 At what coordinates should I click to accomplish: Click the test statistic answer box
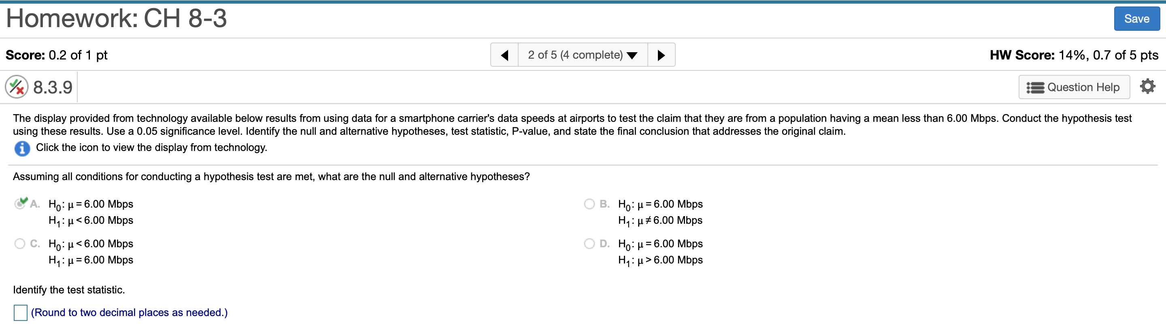point(20,312)
